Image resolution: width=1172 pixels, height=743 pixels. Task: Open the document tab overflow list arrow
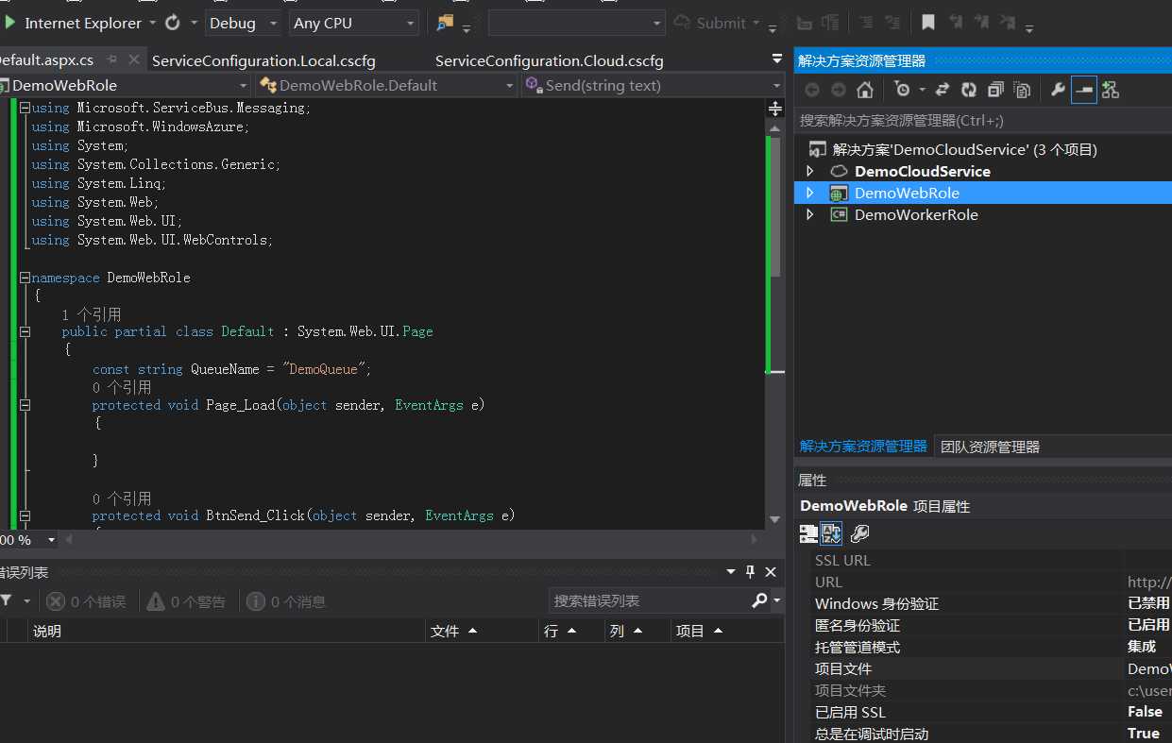(777, 59)
